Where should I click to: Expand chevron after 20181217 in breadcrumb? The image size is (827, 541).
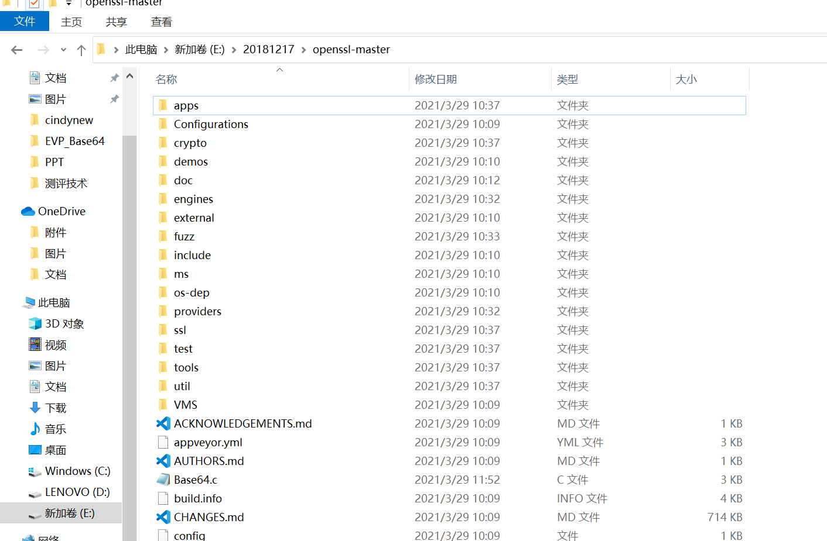point(303,50)
